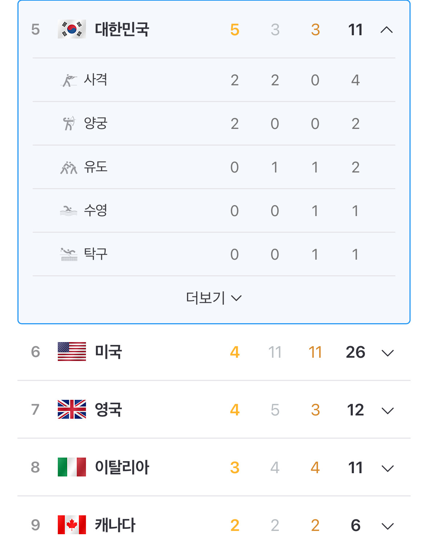
Task: Click the 미국 country name
Action: [x=108, y=352]
